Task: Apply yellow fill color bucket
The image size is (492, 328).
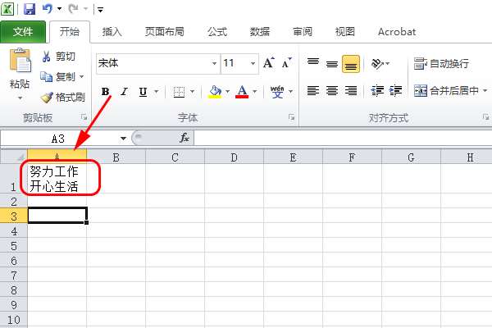Action: coord(215,92)
